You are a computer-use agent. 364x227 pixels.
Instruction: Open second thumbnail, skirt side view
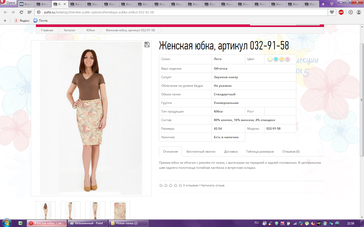click(71, 211)
